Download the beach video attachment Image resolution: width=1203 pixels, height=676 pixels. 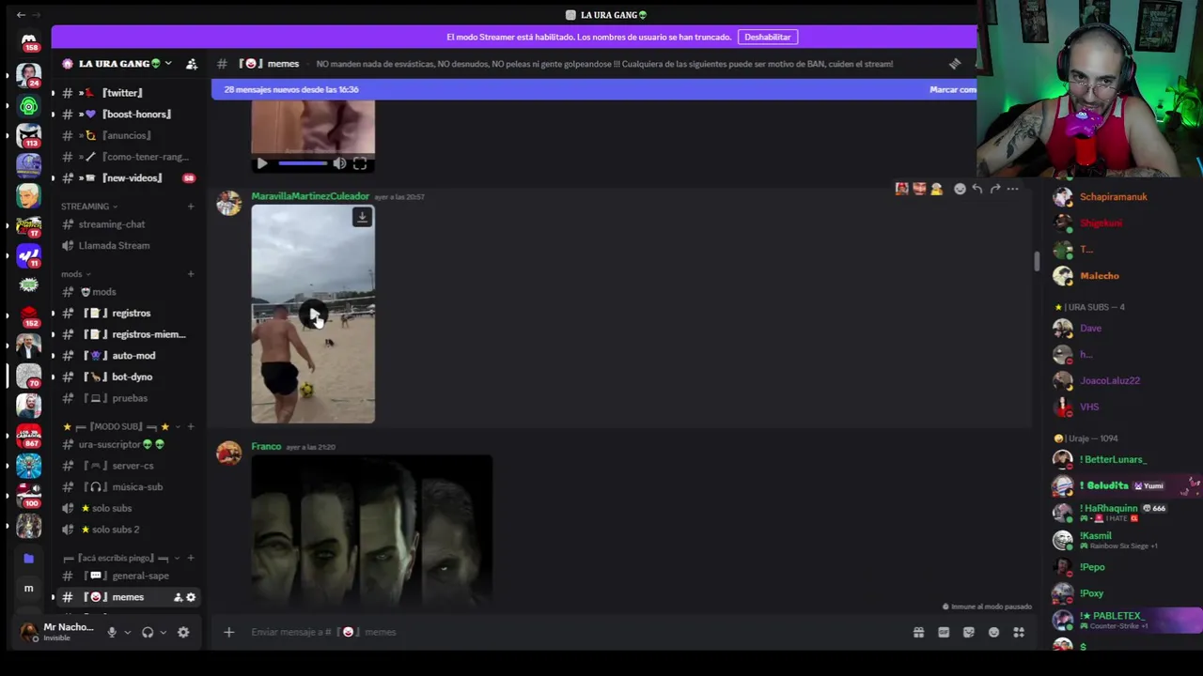point(362,217)
